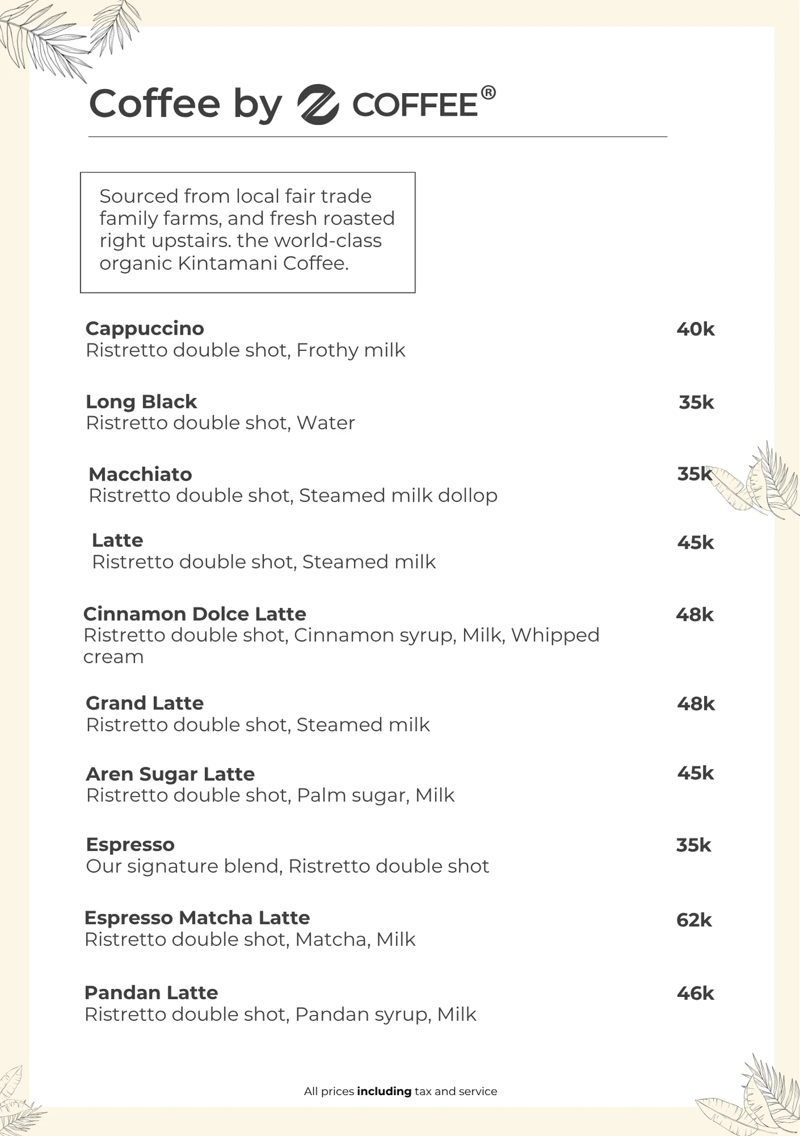Click the Espresso Matcha Latte heading

coord(196,918)
